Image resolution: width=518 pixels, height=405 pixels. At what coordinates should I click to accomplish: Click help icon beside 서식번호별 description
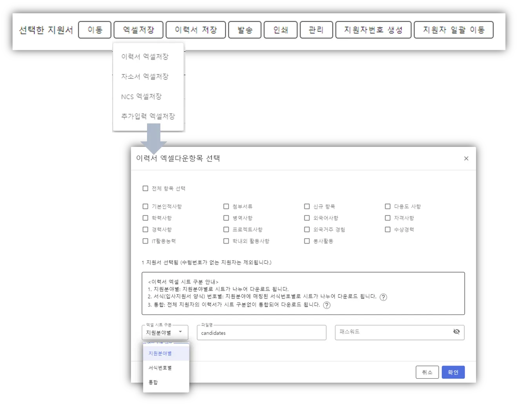pyautogui.click(x=384, y=297)
